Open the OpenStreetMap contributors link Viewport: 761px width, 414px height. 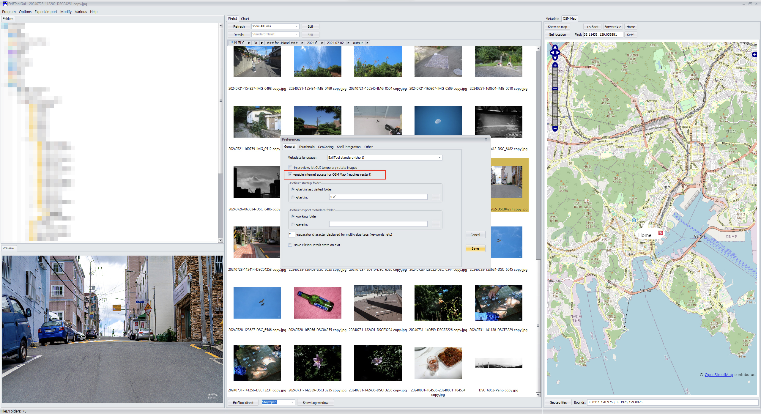click(719, 374)
